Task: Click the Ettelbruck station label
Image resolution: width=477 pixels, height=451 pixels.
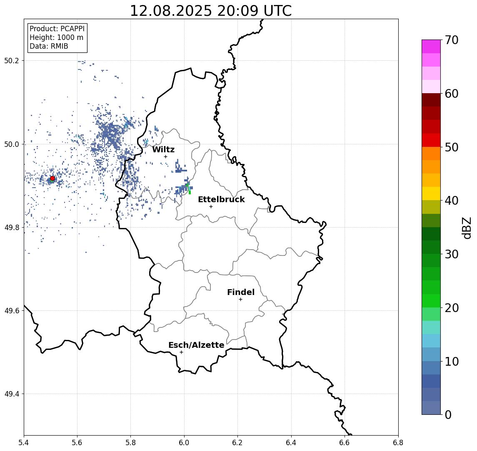Action: (x=221, y=199)
